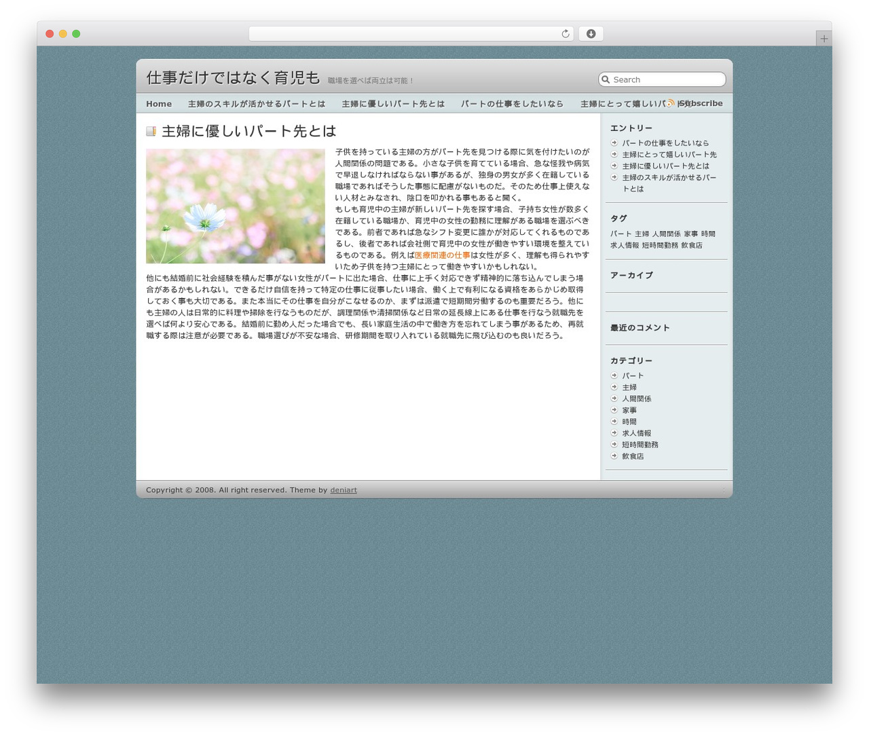Open the 短時間勤務 category link

640,445
